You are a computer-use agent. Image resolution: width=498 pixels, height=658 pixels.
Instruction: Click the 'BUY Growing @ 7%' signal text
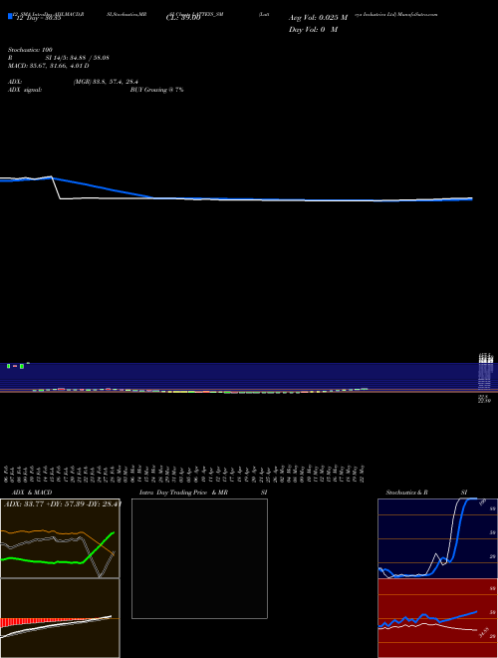(156, 90)
